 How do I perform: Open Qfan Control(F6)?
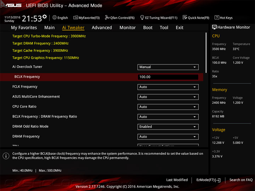[x=122, y=18]
